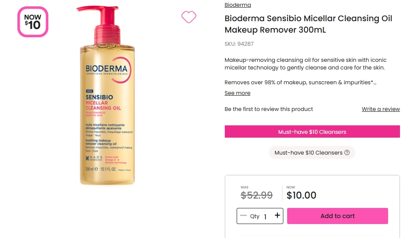411x238 pixels.
Task: Expand description via See more
Action: click(237, 93)
